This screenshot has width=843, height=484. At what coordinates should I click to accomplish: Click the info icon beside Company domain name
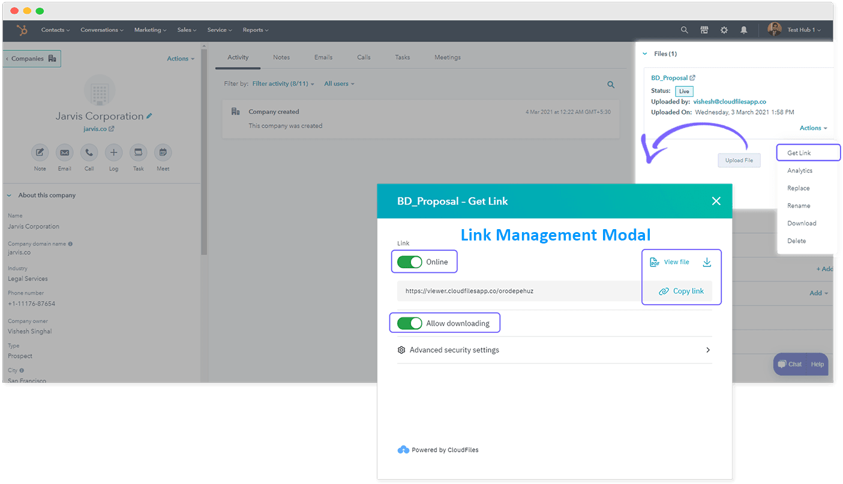(x=70, y=244)
